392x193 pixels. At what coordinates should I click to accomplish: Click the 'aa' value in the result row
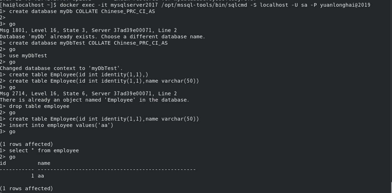coord(41,176)
